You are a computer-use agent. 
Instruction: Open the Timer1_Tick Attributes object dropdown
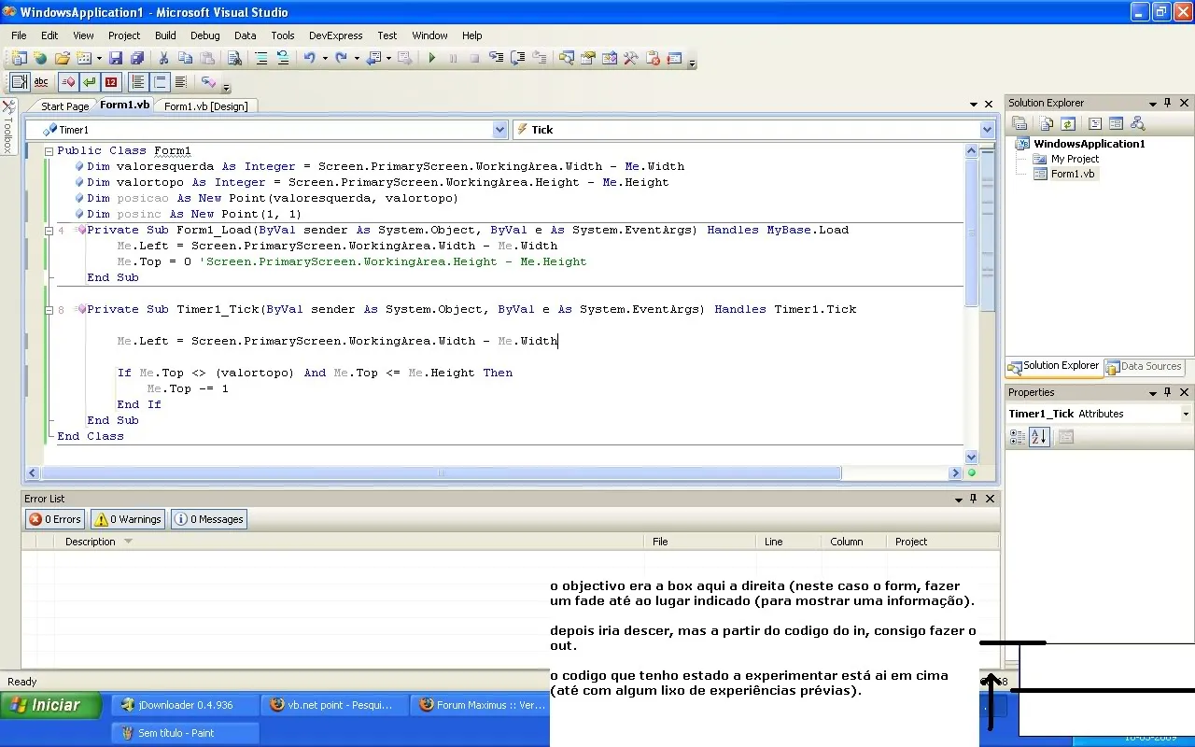click(1186, 414)
